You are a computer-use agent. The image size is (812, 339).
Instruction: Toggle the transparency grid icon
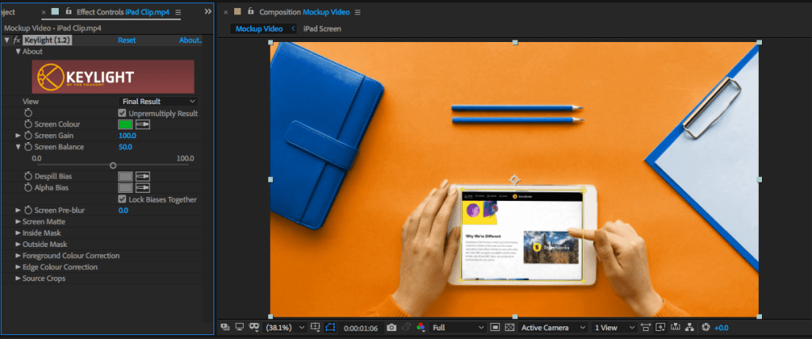pos(510,327)
